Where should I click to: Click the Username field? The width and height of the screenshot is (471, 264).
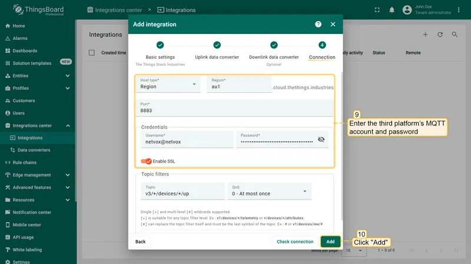coord(187,139)
